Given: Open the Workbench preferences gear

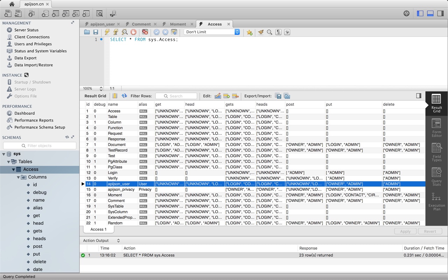Looking at the screenshot, I should [406, 14].
